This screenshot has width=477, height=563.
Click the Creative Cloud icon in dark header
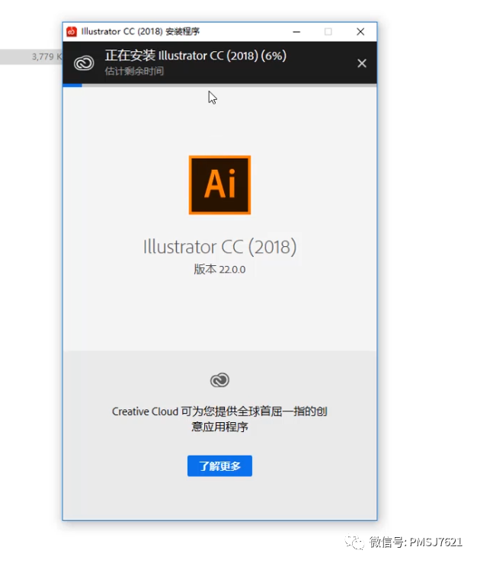(84, 63)
